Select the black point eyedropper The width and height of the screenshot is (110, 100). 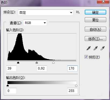[88, 48]
